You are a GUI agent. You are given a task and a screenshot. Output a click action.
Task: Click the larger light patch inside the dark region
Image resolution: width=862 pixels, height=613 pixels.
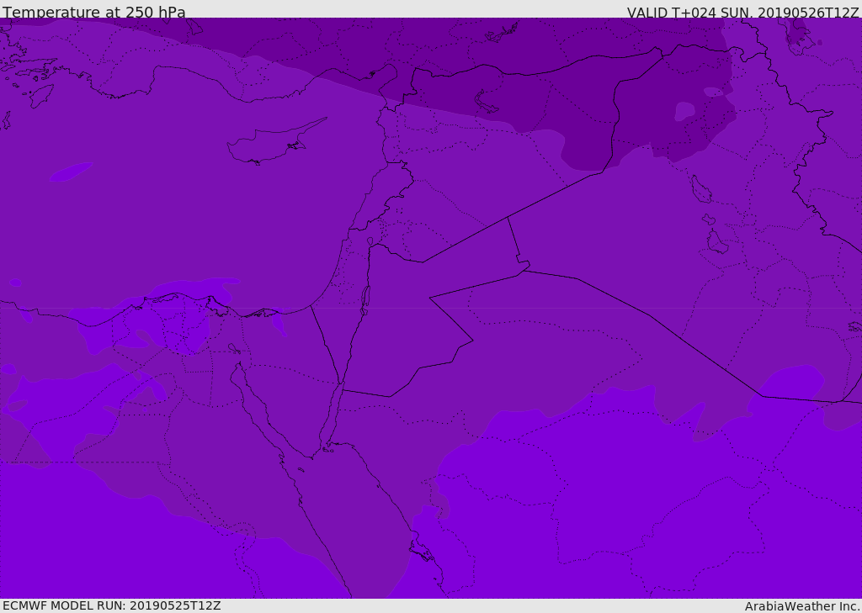[x=684, y=111]
